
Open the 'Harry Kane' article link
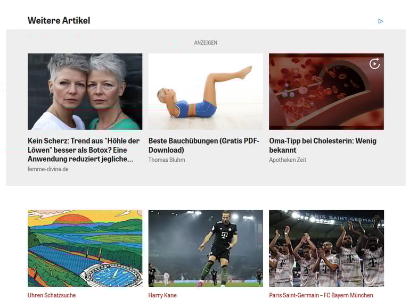[162, 295]
